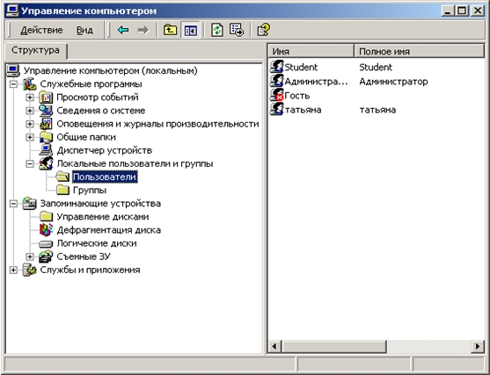Select Управление дисками in the tree
Viewport: 490px width, 375px height.
[x=103, y=217]
